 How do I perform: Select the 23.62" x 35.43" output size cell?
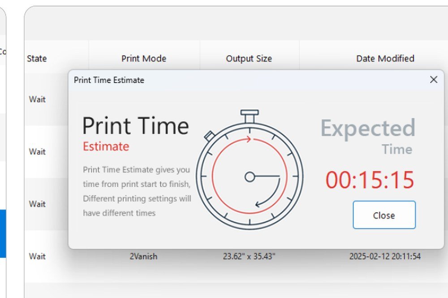pyautogui.click(x=249, y=256)
